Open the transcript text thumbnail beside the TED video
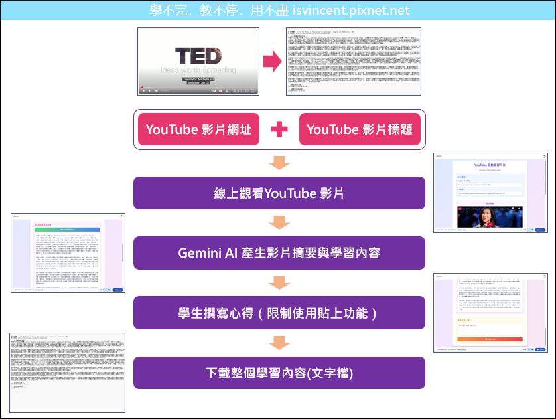Image resolution: width=556 pixels, height=419 pixels. tap(354, 61)
